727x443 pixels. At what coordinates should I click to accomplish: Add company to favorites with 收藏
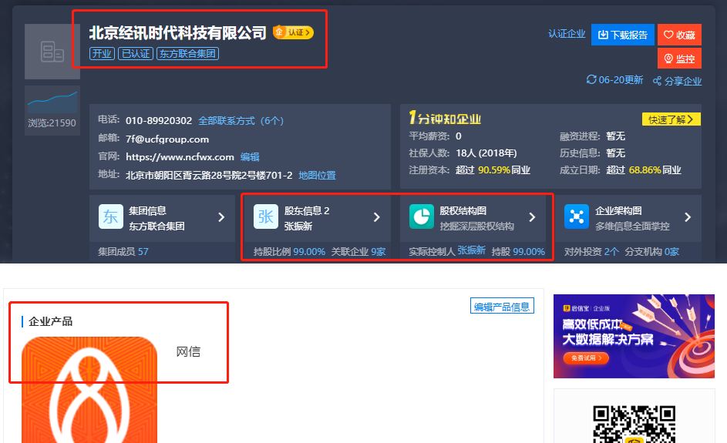pyautogui.click(x=679, y=35)
